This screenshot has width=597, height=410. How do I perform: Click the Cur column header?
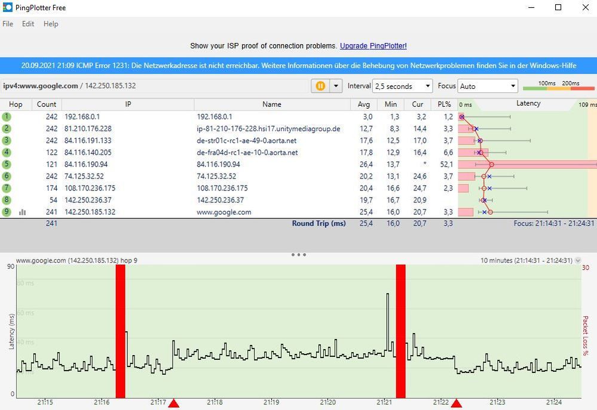pyautogui.click(x=417, y=104)
